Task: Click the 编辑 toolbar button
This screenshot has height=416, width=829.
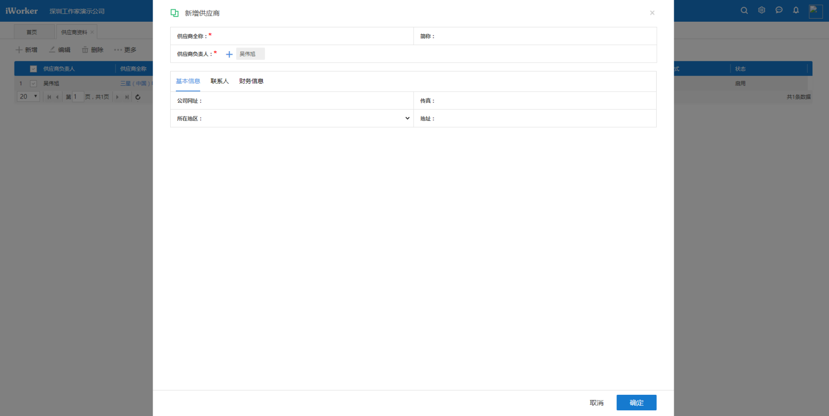Action: (60, 50)
